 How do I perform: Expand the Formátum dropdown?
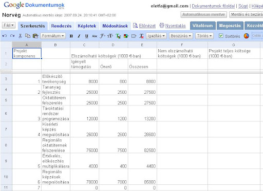tap(53, 36)
